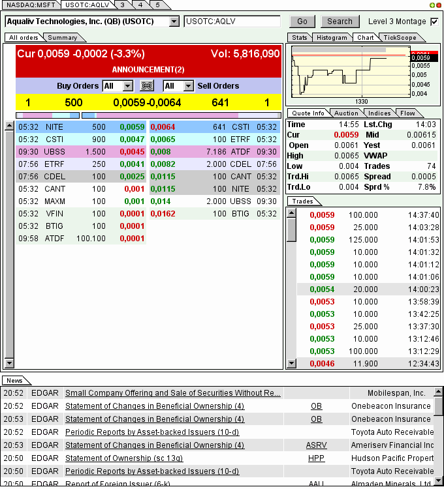Click the News panel scroll down arrow
This screenshot has width=444, height=489.
tap(439, 481)
